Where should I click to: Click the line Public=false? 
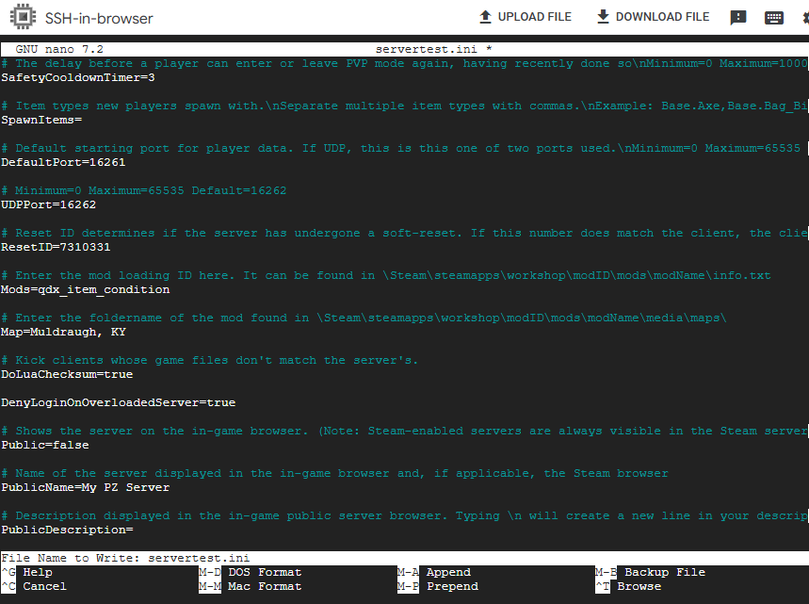pyautogui.click(x=45, y=445)
